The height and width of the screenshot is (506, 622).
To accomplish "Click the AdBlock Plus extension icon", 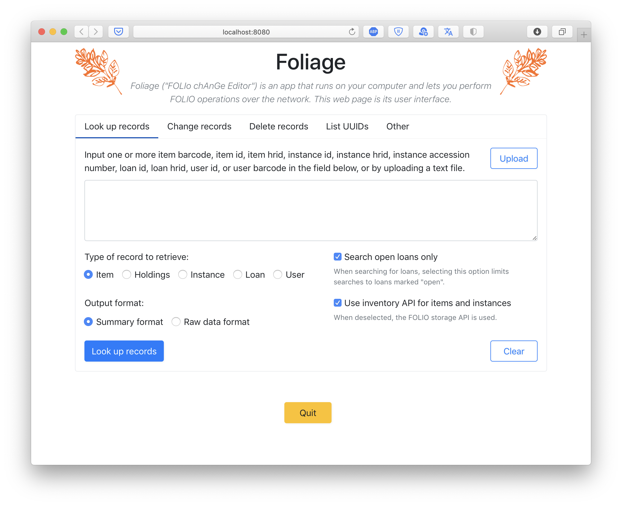I will [373, 31].
